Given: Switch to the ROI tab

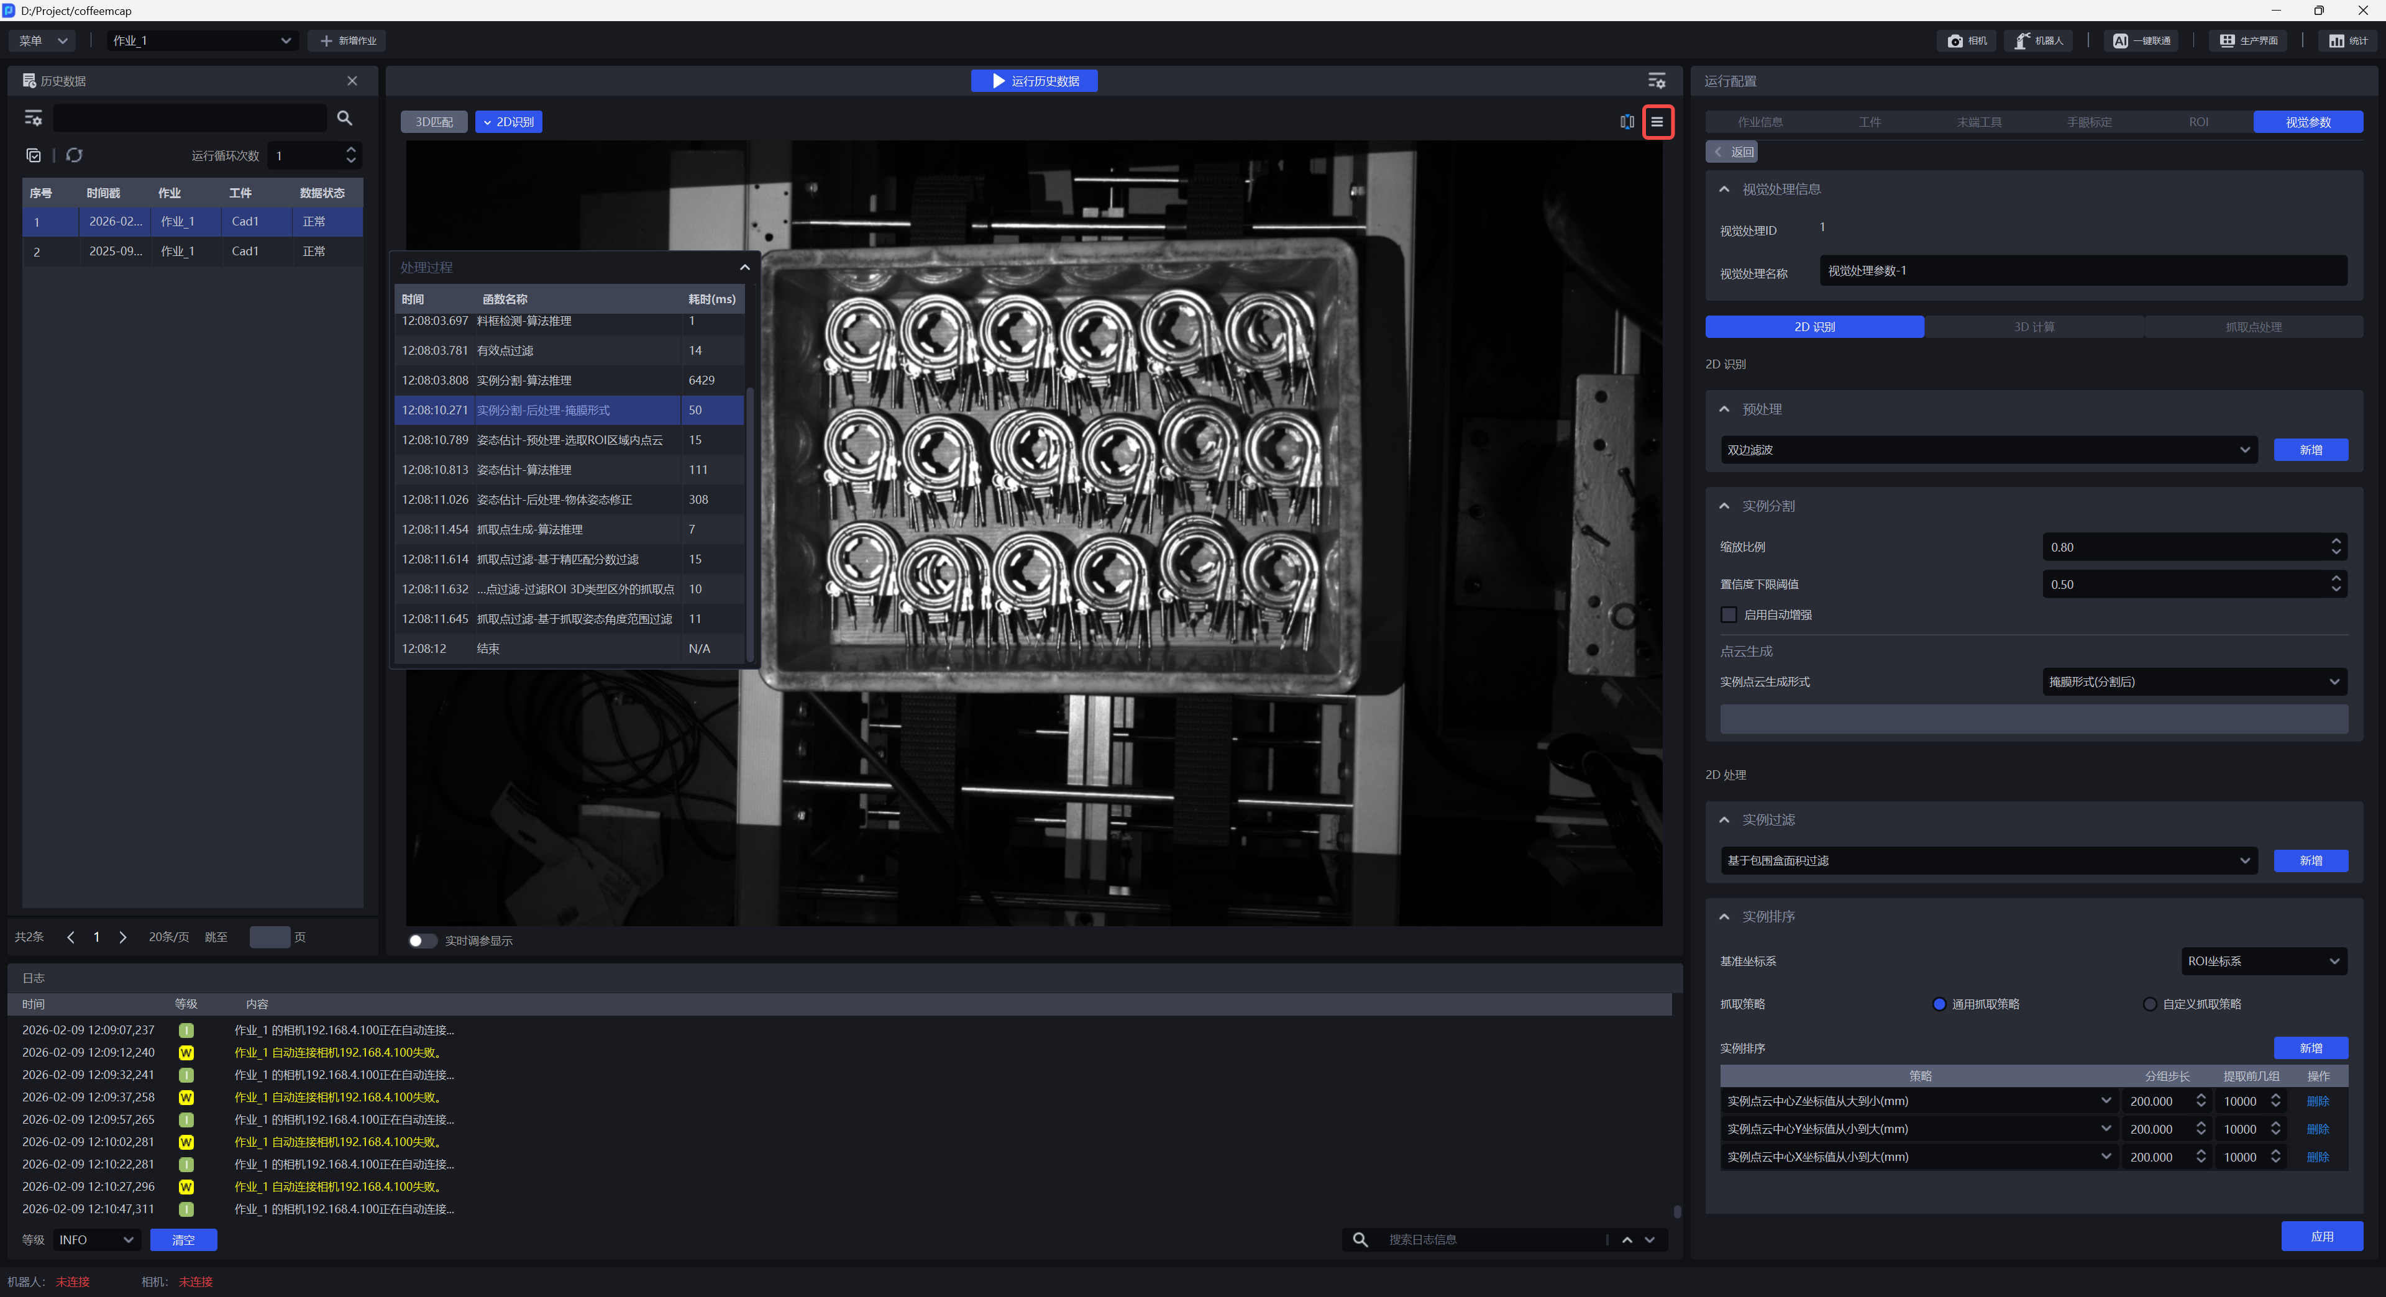Looking at the screenshot, I should point(2198,122).
